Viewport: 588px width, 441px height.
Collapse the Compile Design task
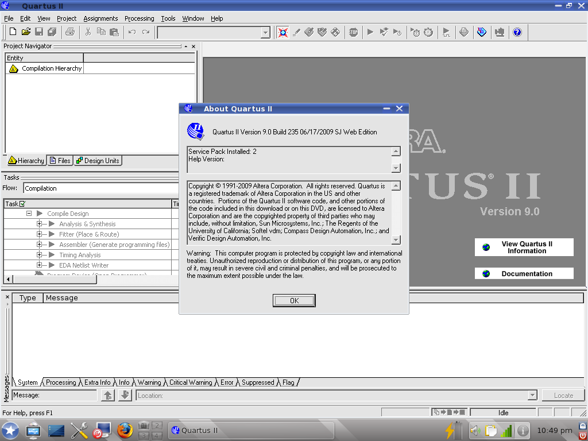tap(29, 214)
